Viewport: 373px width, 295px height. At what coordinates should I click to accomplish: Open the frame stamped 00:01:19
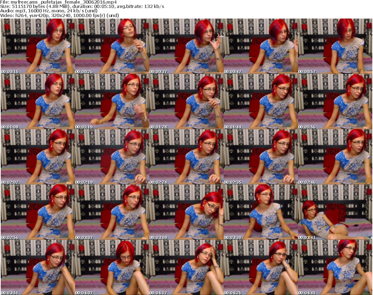coord(112,101)
